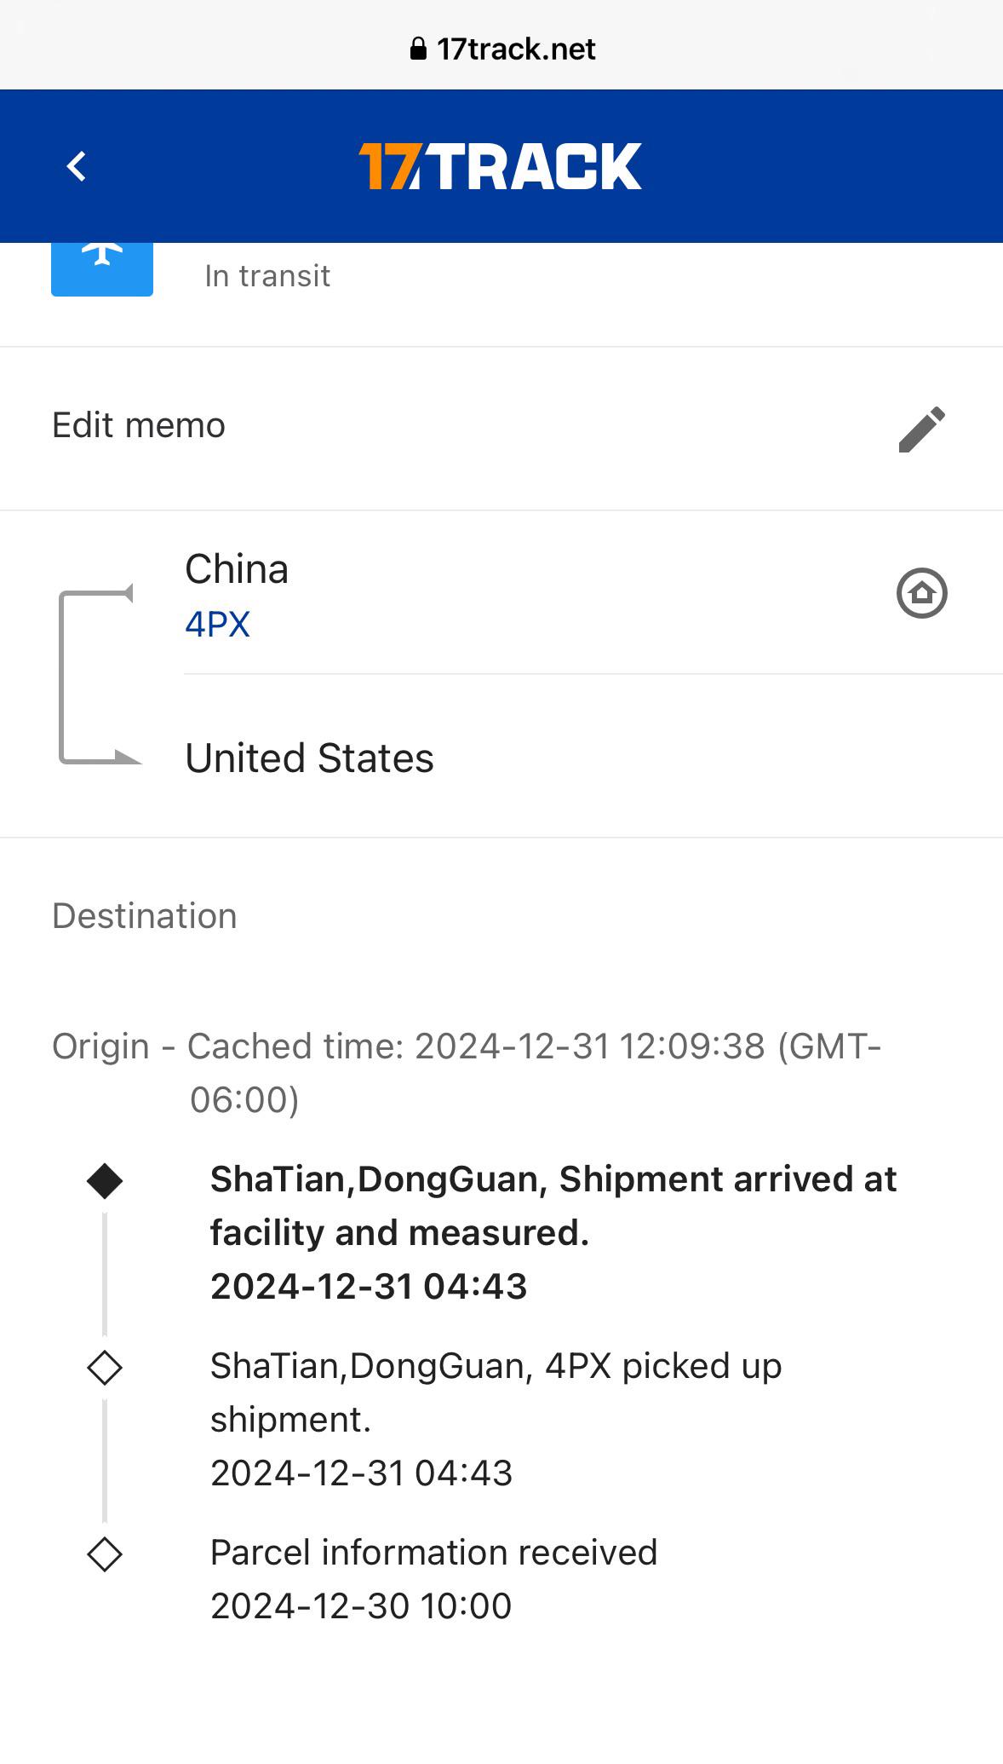This screenshot has width=1003, height=1764.
Task: Click the 17TRACK logo
Action: (x=501, y=166)
